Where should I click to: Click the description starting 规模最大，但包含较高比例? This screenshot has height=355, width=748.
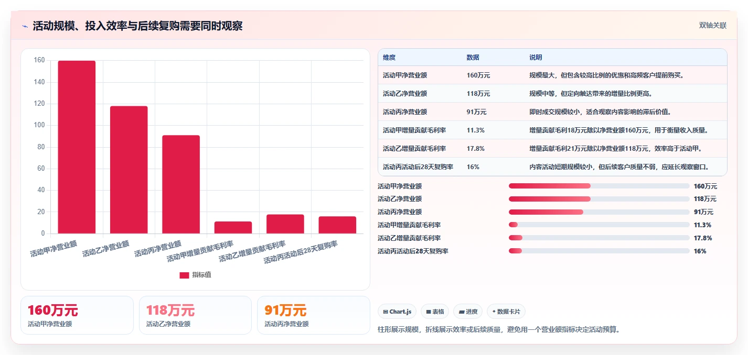click(x=606, y=75)
